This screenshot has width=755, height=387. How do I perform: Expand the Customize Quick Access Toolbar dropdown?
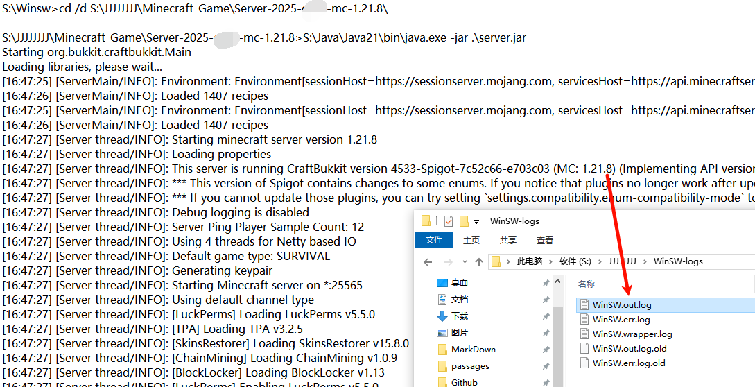pos(476,222)
